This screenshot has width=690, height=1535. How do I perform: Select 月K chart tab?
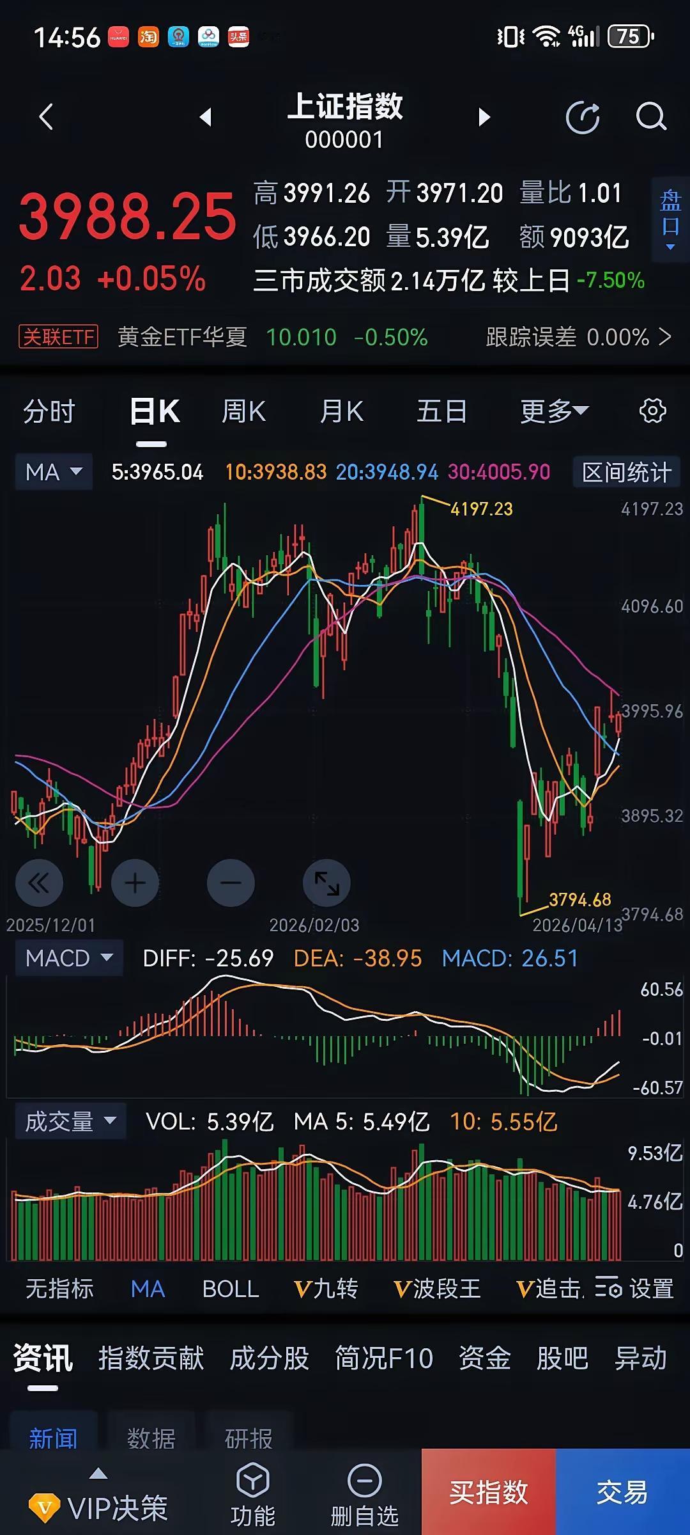tap(342, 411)
